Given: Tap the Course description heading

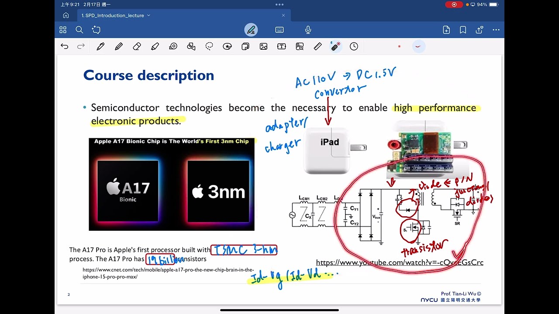Looking at the screenshot, I should [x=148, y=75].
